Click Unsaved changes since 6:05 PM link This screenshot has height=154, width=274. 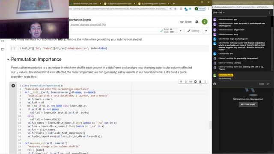click(87, 25)
